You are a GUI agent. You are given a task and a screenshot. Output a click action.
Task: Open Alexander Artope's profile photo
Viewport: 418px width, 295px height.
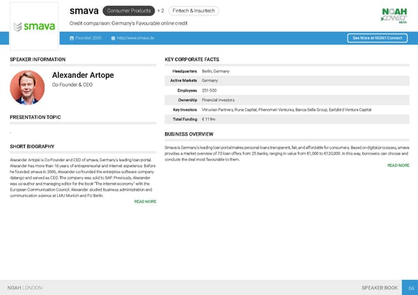pyautogui.click(x=28, y=87)
